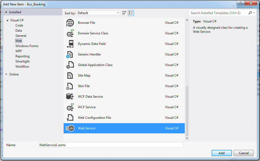Select the Visual C# tree item
Screen dimensions: 260x161
coord(17,20)
